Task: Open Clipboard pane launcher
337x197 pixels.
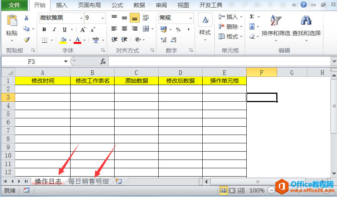Action: click(x=33, y=50)
